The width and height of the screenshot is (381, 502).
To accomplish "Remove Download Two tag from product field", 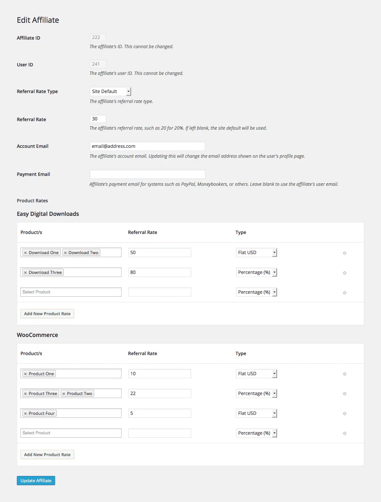I will tap(65, 253).
